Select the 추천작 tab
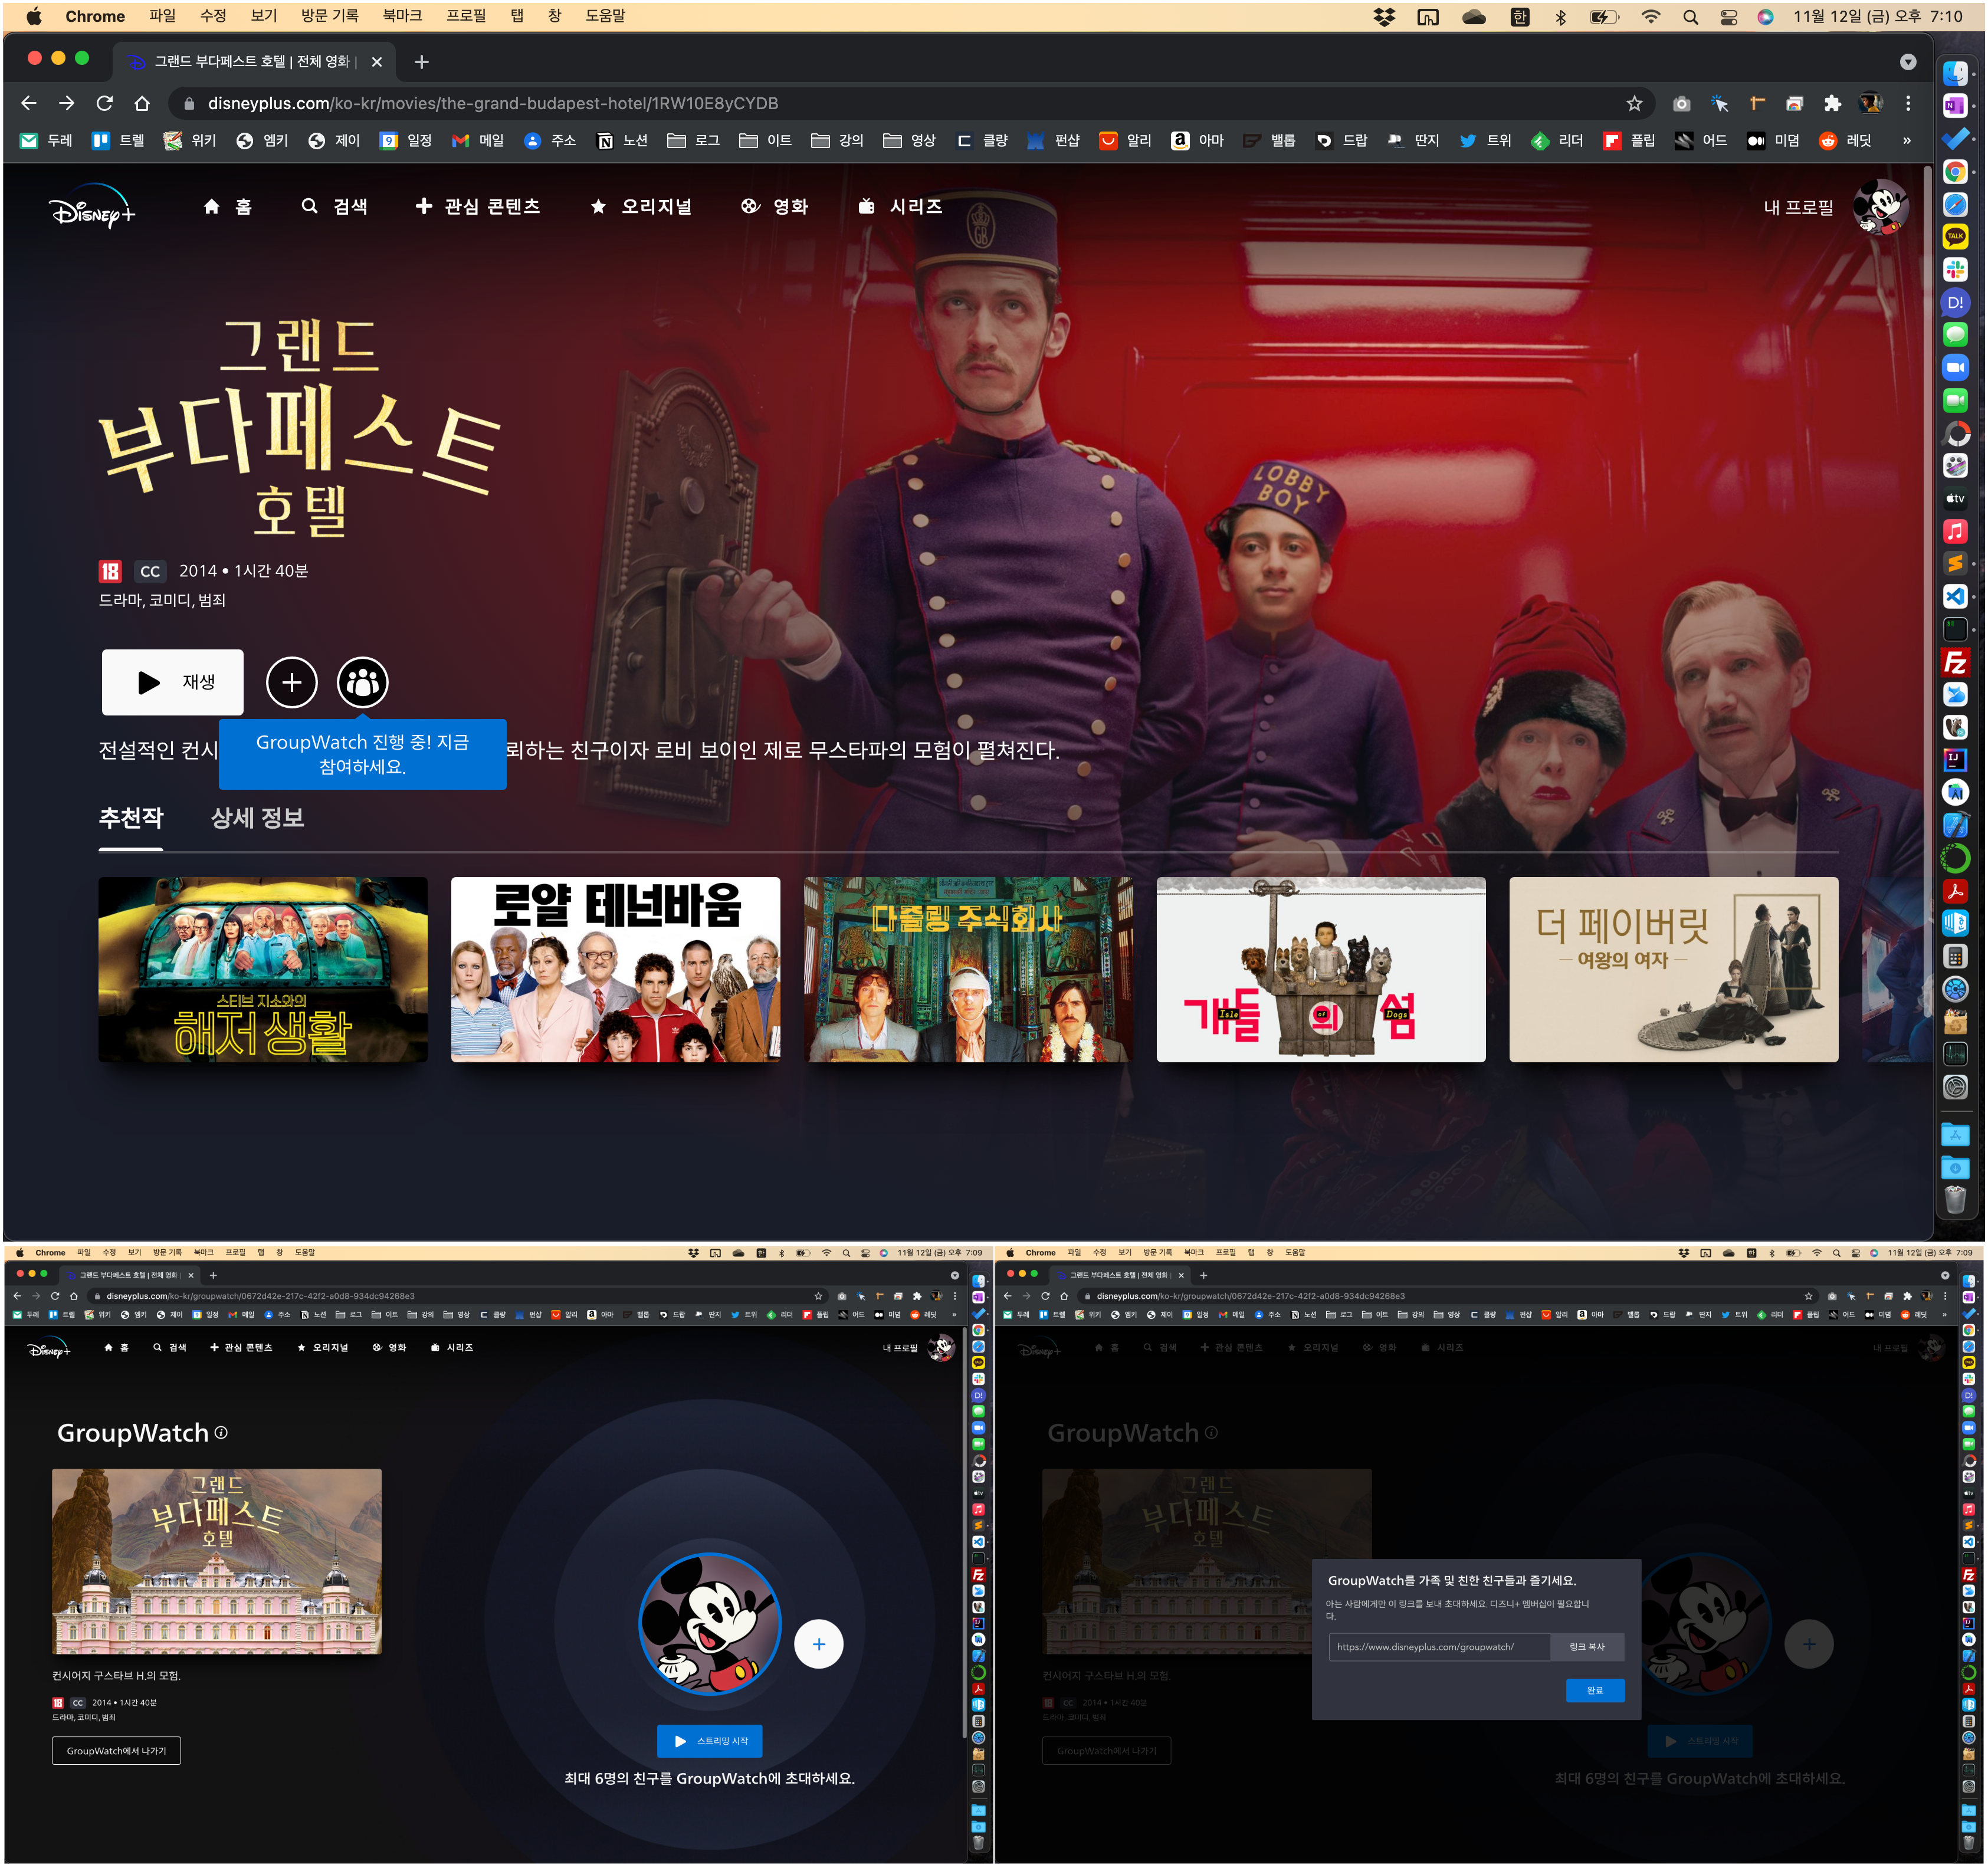Screen dimensions: 1988x1868 (x=131, y=819)
